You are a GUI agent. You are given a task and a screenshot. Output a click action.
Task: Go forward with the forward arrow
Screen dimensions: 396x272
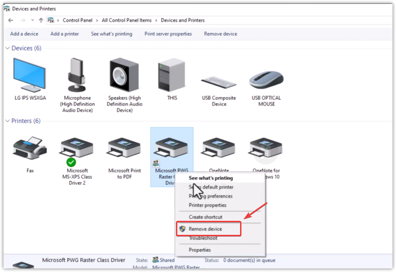point(23,20)
